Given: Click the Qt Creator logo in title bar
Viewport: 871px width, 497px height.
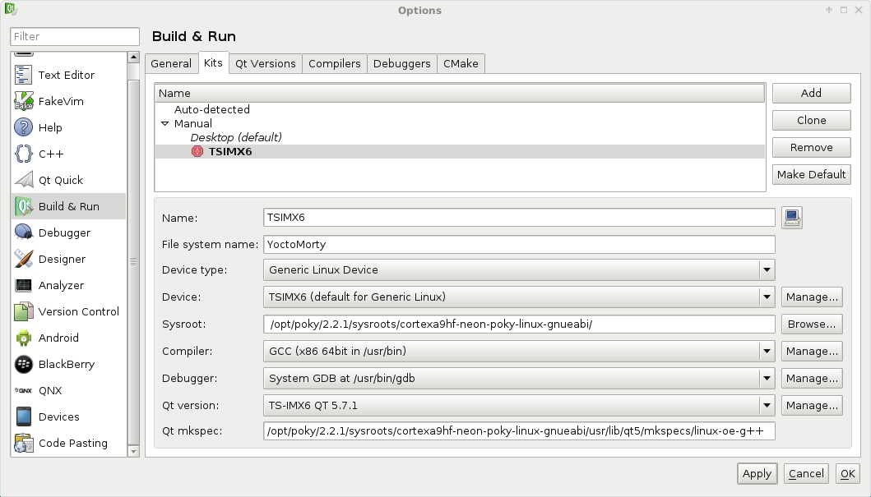Looking at the screenshot, I should point(12,9).
